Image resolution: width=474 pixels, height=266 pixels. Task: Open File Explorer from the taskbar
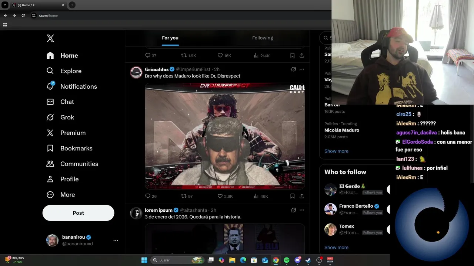(x=232, y=260)
